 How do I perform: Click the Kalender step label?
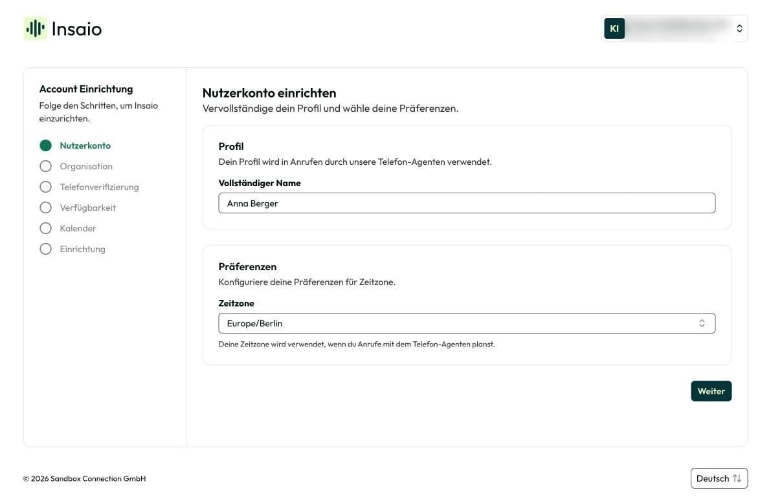(78, 228)
